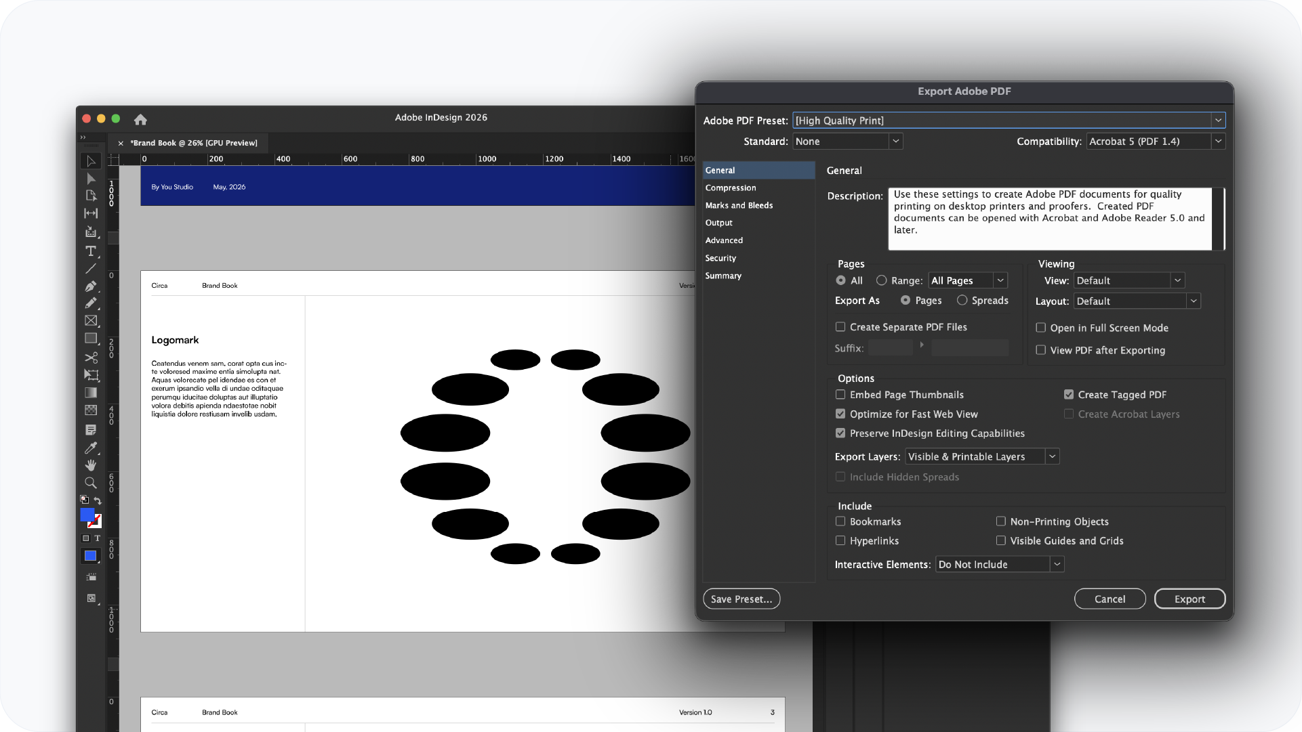Open the Home screen icon in InDesign
Screen dimensions: 1302x732
tap(140, 119)
